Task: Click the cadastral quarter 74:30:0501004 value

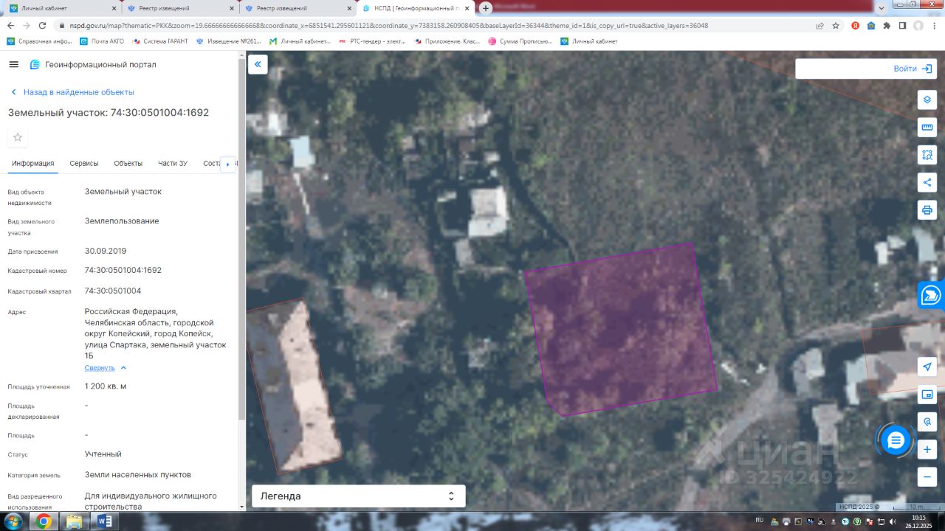Action: pyautogui.click(x=113, y=291)
